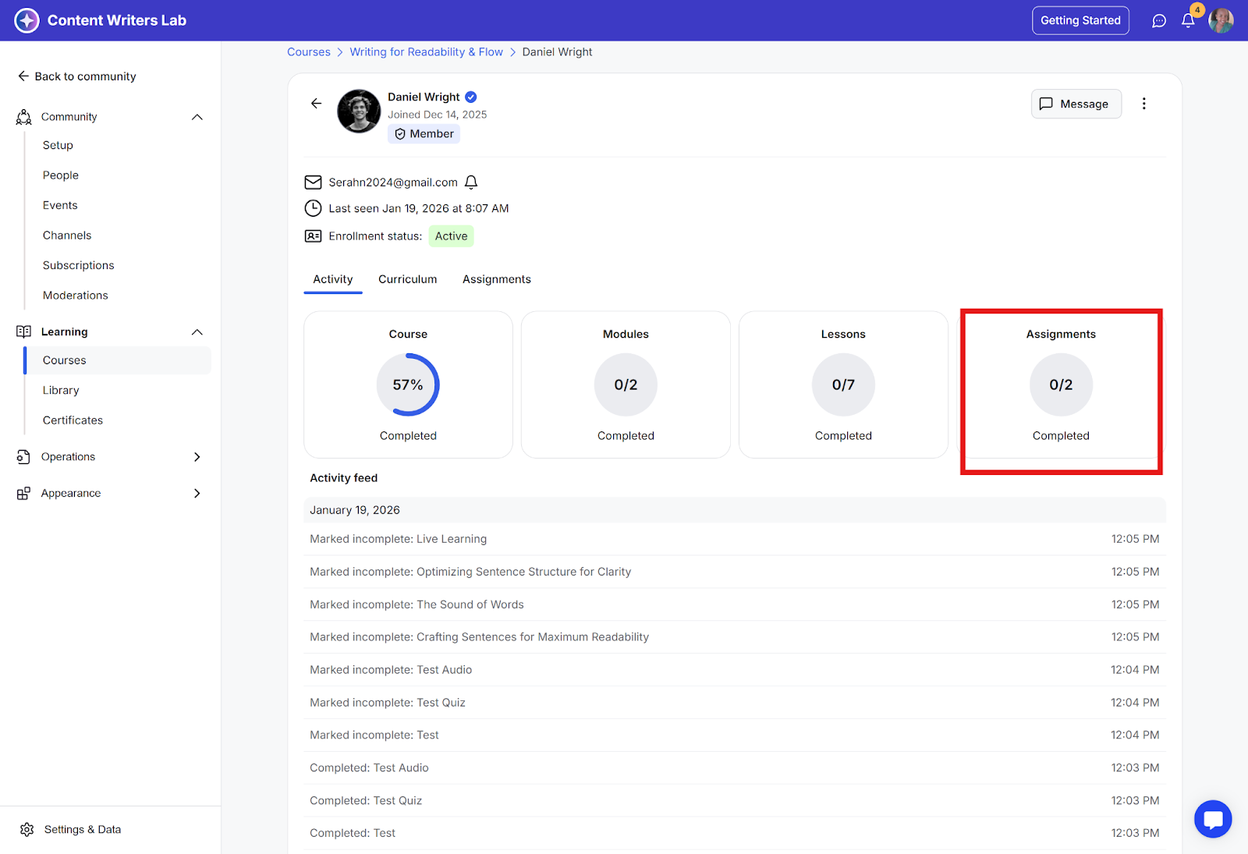
Task: Open Certificates in the sidebar
Action: (73, 420)
